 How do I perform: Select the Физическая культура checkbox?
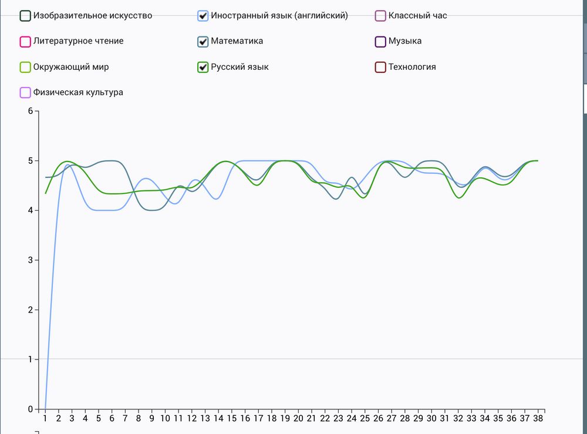25,93
